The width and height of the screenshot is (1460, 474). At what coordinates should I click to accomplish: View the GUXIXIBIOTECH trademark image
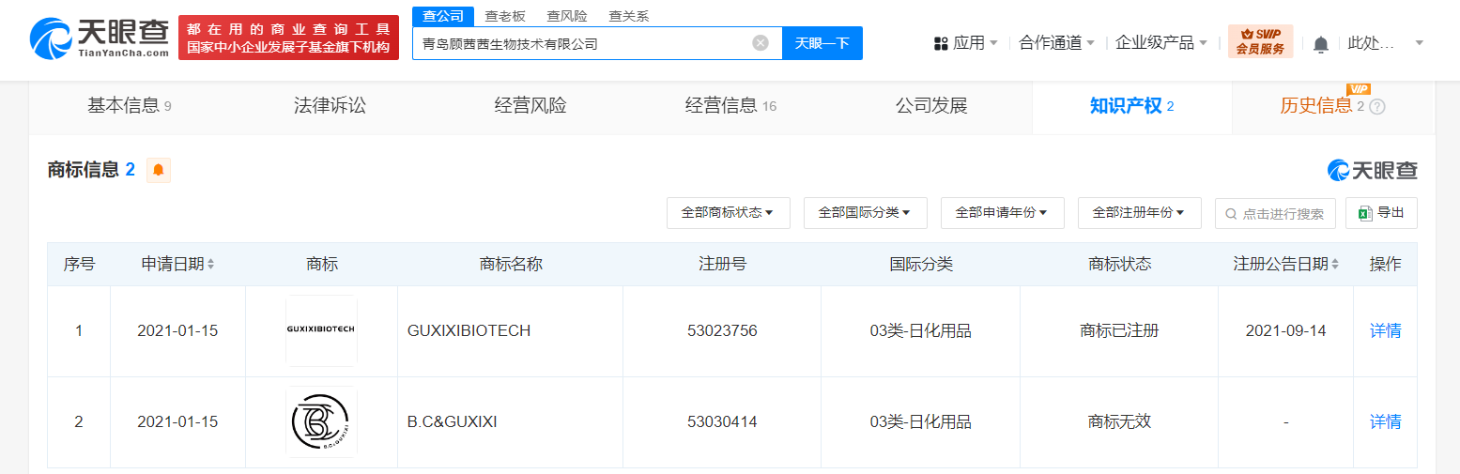coord(321,330)
